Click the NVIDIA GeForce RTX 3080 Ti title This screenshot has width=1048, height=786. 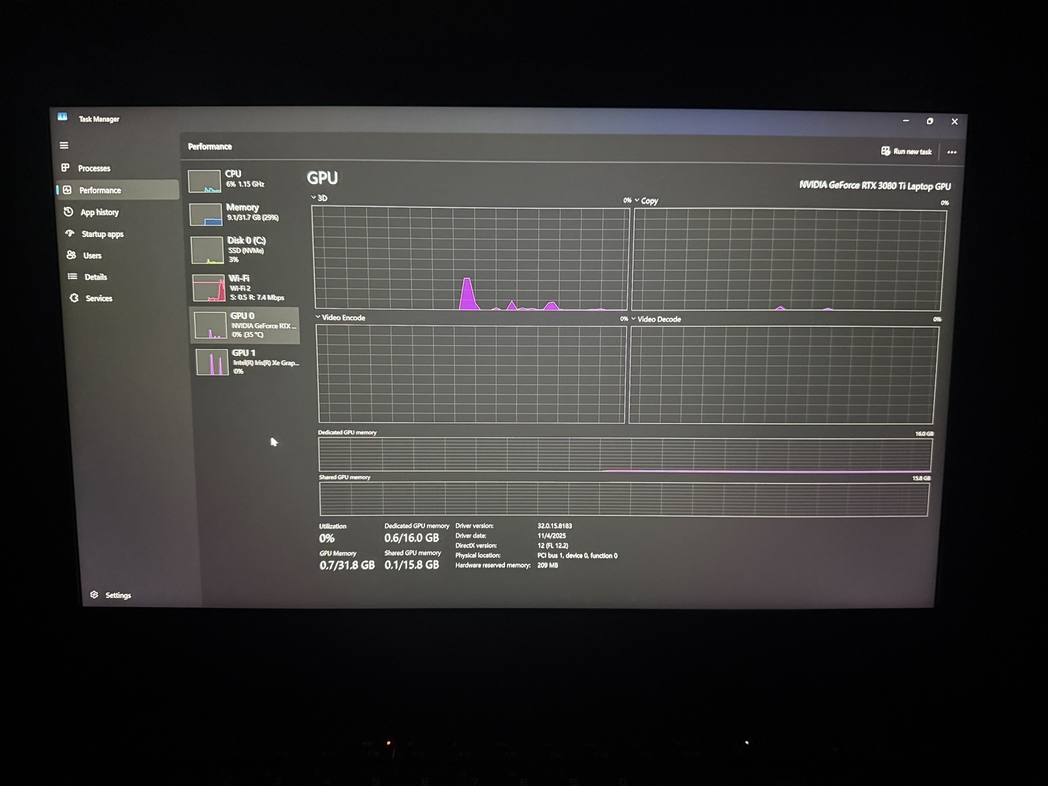click(874, 185)
